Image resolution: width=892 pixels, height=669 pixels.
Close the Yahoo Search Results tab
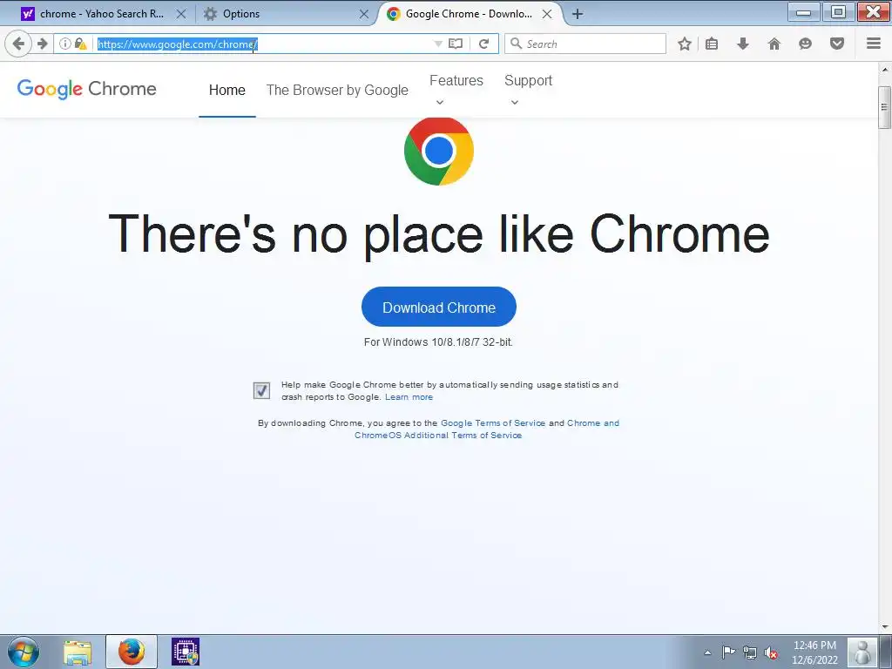181,14
